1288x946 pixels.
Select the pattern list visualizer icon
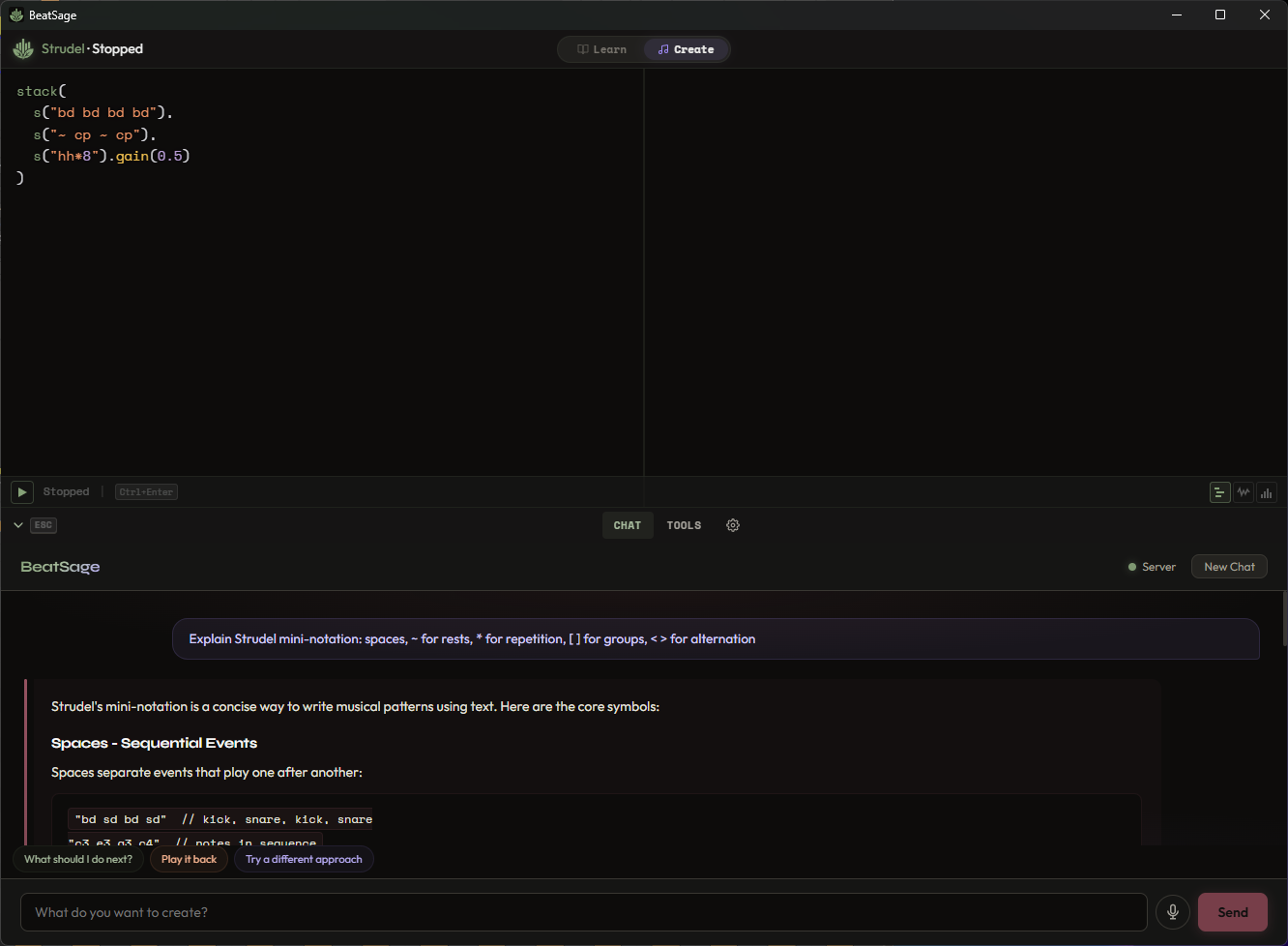point(1219,491)
